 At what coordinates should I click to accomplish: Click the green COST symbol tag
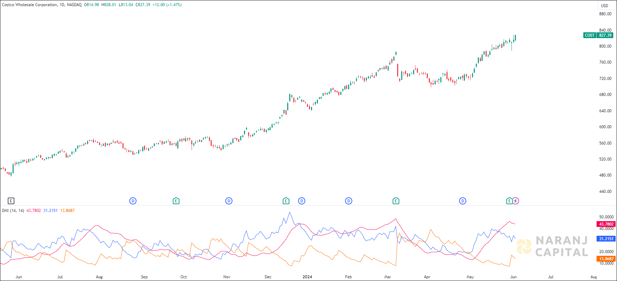click(590, 35)
